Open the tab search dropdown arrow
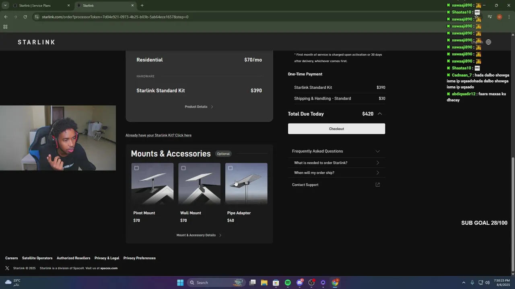The height and width of the screenshot is (289, 515). coord(5,6)
